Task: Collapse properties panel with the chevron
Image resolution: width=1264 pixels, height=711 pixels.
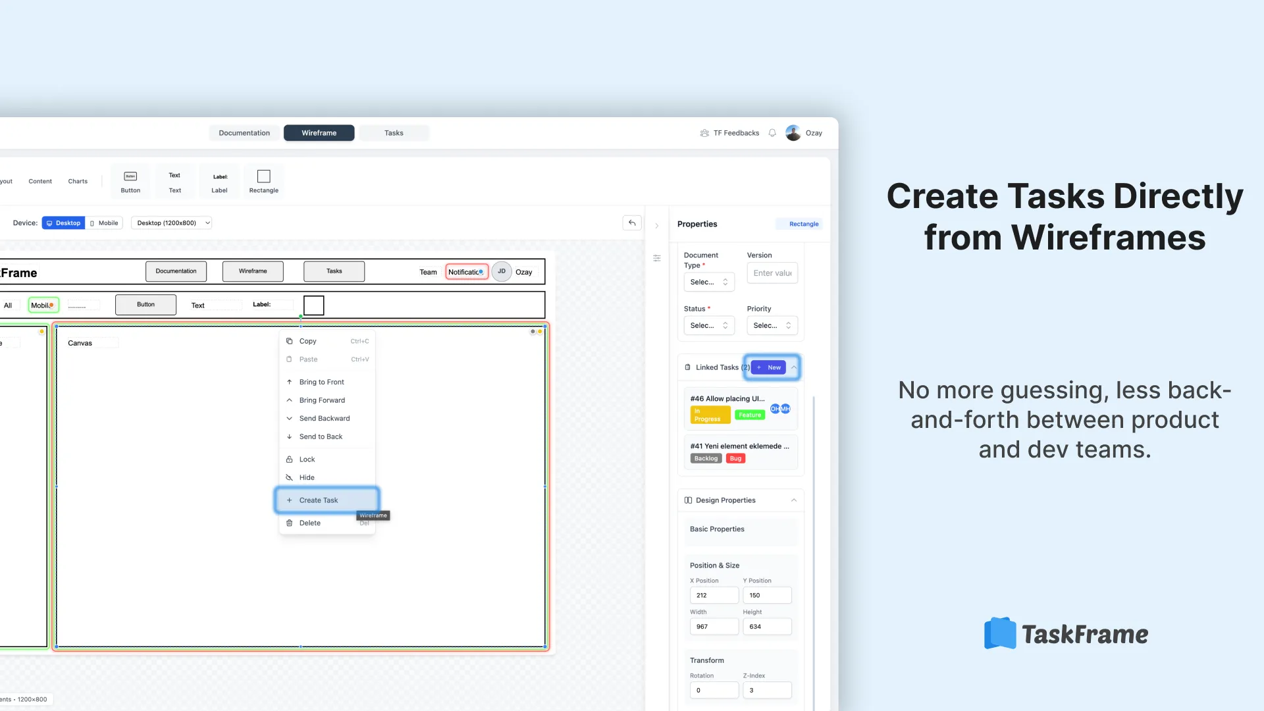Action: tap(656, 226)
